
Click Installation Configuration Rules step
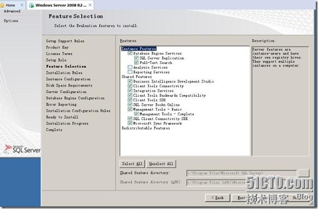click(x=78, y=111)
